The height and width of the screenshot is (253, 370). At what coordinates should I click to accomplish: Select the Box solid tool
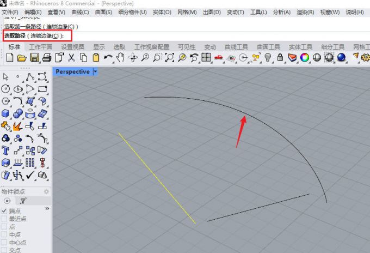pyautogui.click(x=5, y=113)
